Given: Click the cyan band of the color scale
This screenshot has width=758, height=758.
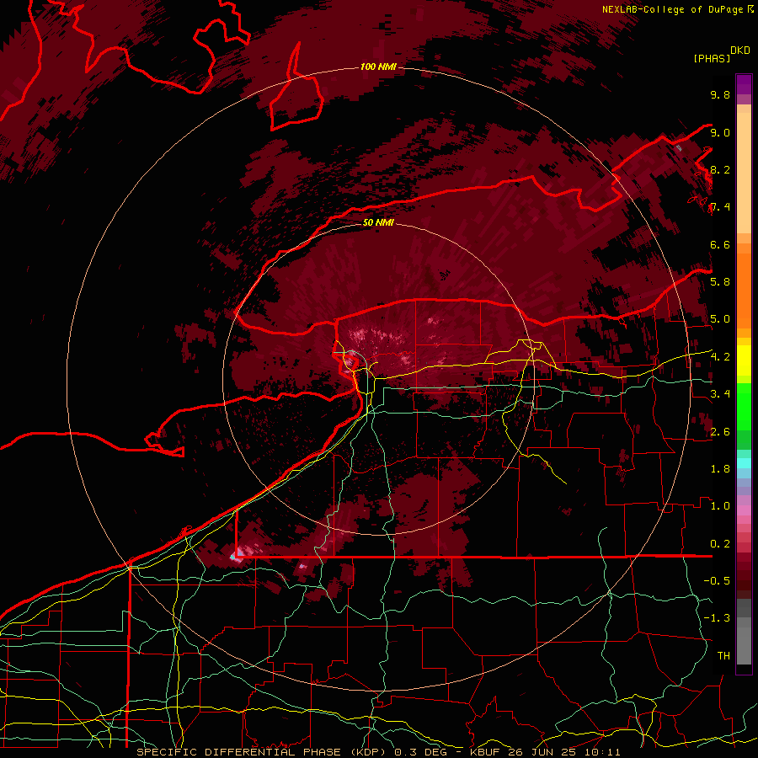Looking at the screenshot, I should 744,462.
